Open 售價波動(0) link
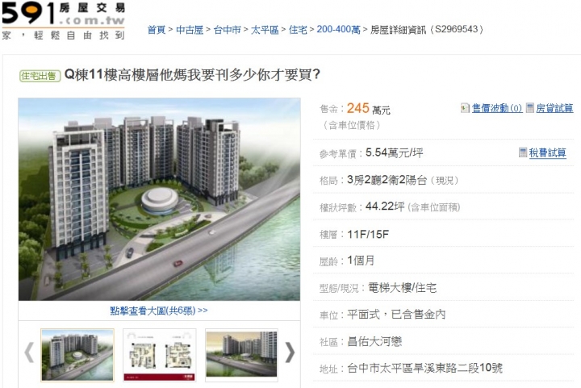The width and height of the screenshot is (581, 388). pos(497,108)
